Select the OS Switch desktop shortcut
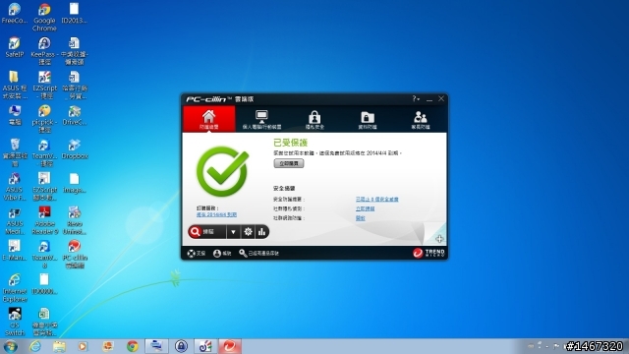The height and width of the screenshot is (354, 629). pos(15,322)
